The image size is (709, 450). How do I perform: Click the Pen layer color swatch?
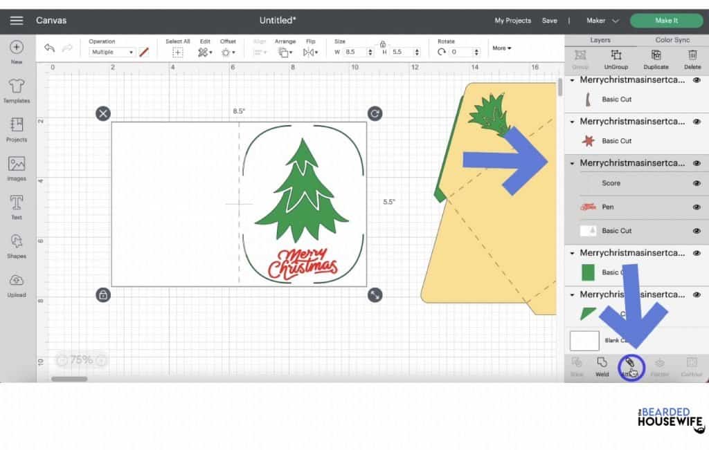(589, 206)
